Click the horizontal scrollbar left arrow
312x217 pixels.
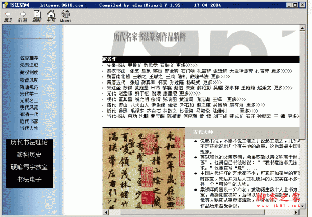point(106,212)
